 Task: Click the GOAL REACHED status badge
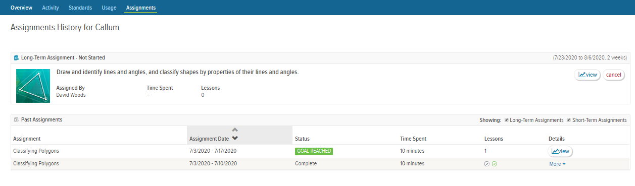(x=314, y=151)
